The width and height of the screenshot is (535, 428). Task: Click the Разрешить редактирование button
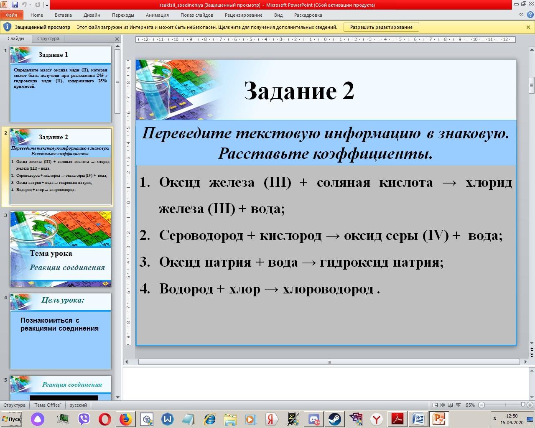coord(381,27)
